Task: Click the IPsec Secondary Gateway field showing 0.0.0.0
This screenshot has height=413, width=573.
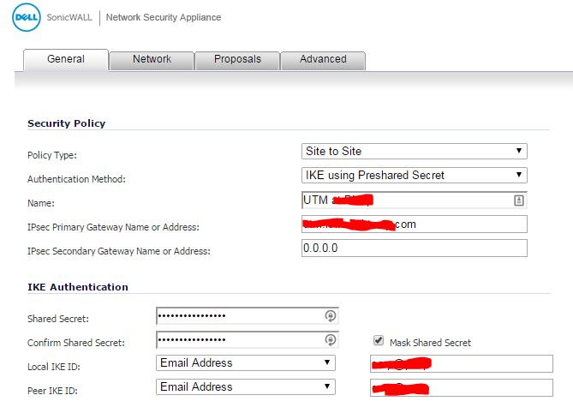Action: [415, 248]
